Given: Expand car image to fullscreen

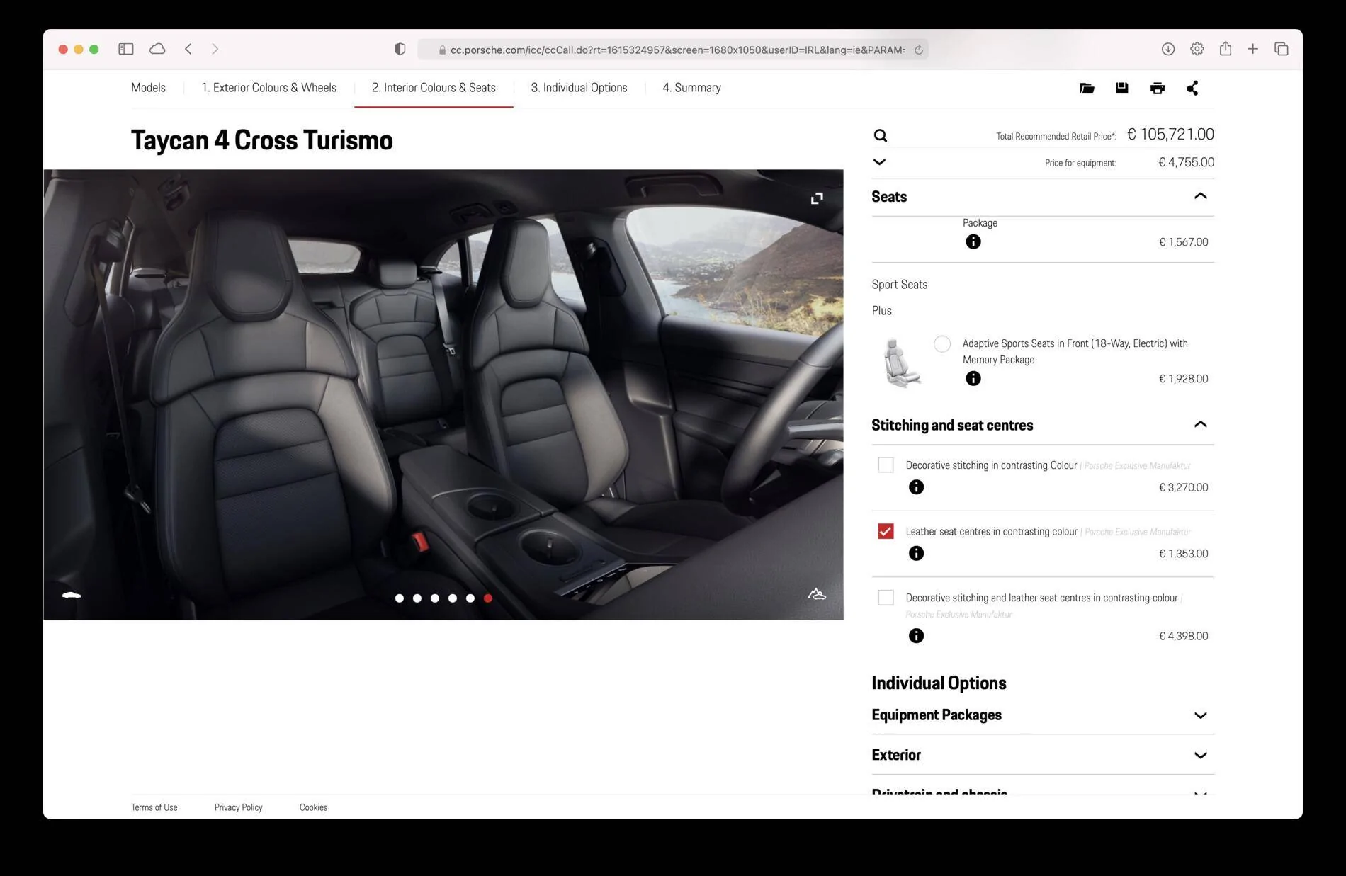Looking at the screenshot, I should click(x=817, y=198).
